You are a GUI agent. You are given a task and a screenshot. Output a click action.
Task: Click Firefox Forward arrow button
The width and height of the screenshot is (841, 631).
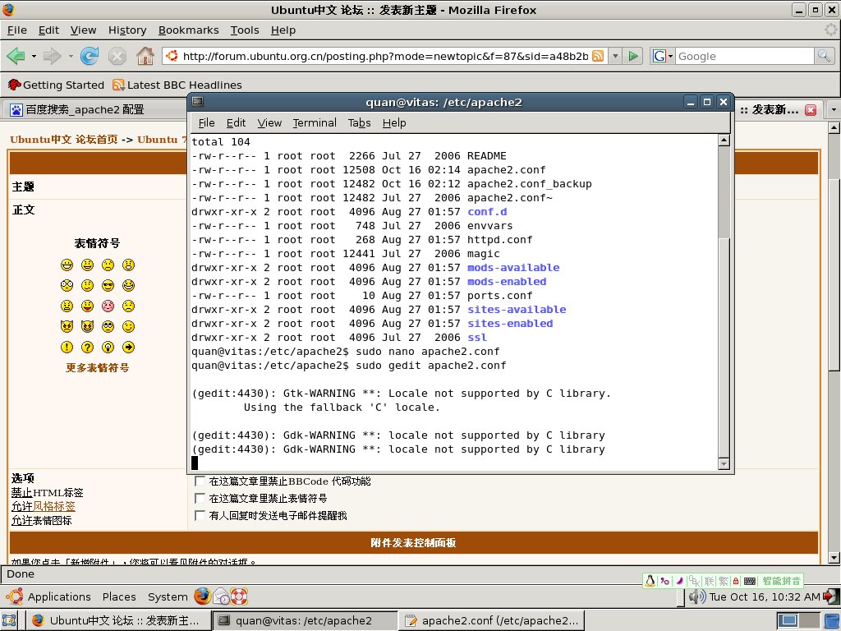[x=52, y=56]
